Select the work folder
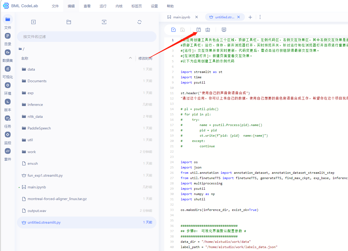The height and width of the screenshot is (251, 348). (87, 152)
